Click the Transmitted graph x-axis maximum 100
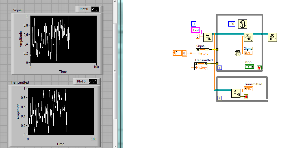The image size is (291, 148). (x=94, y=139)
